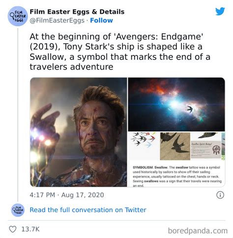The image size is (233, 238).
Task: Click the Twitter bird logo
Action: (x=220, y=11)
